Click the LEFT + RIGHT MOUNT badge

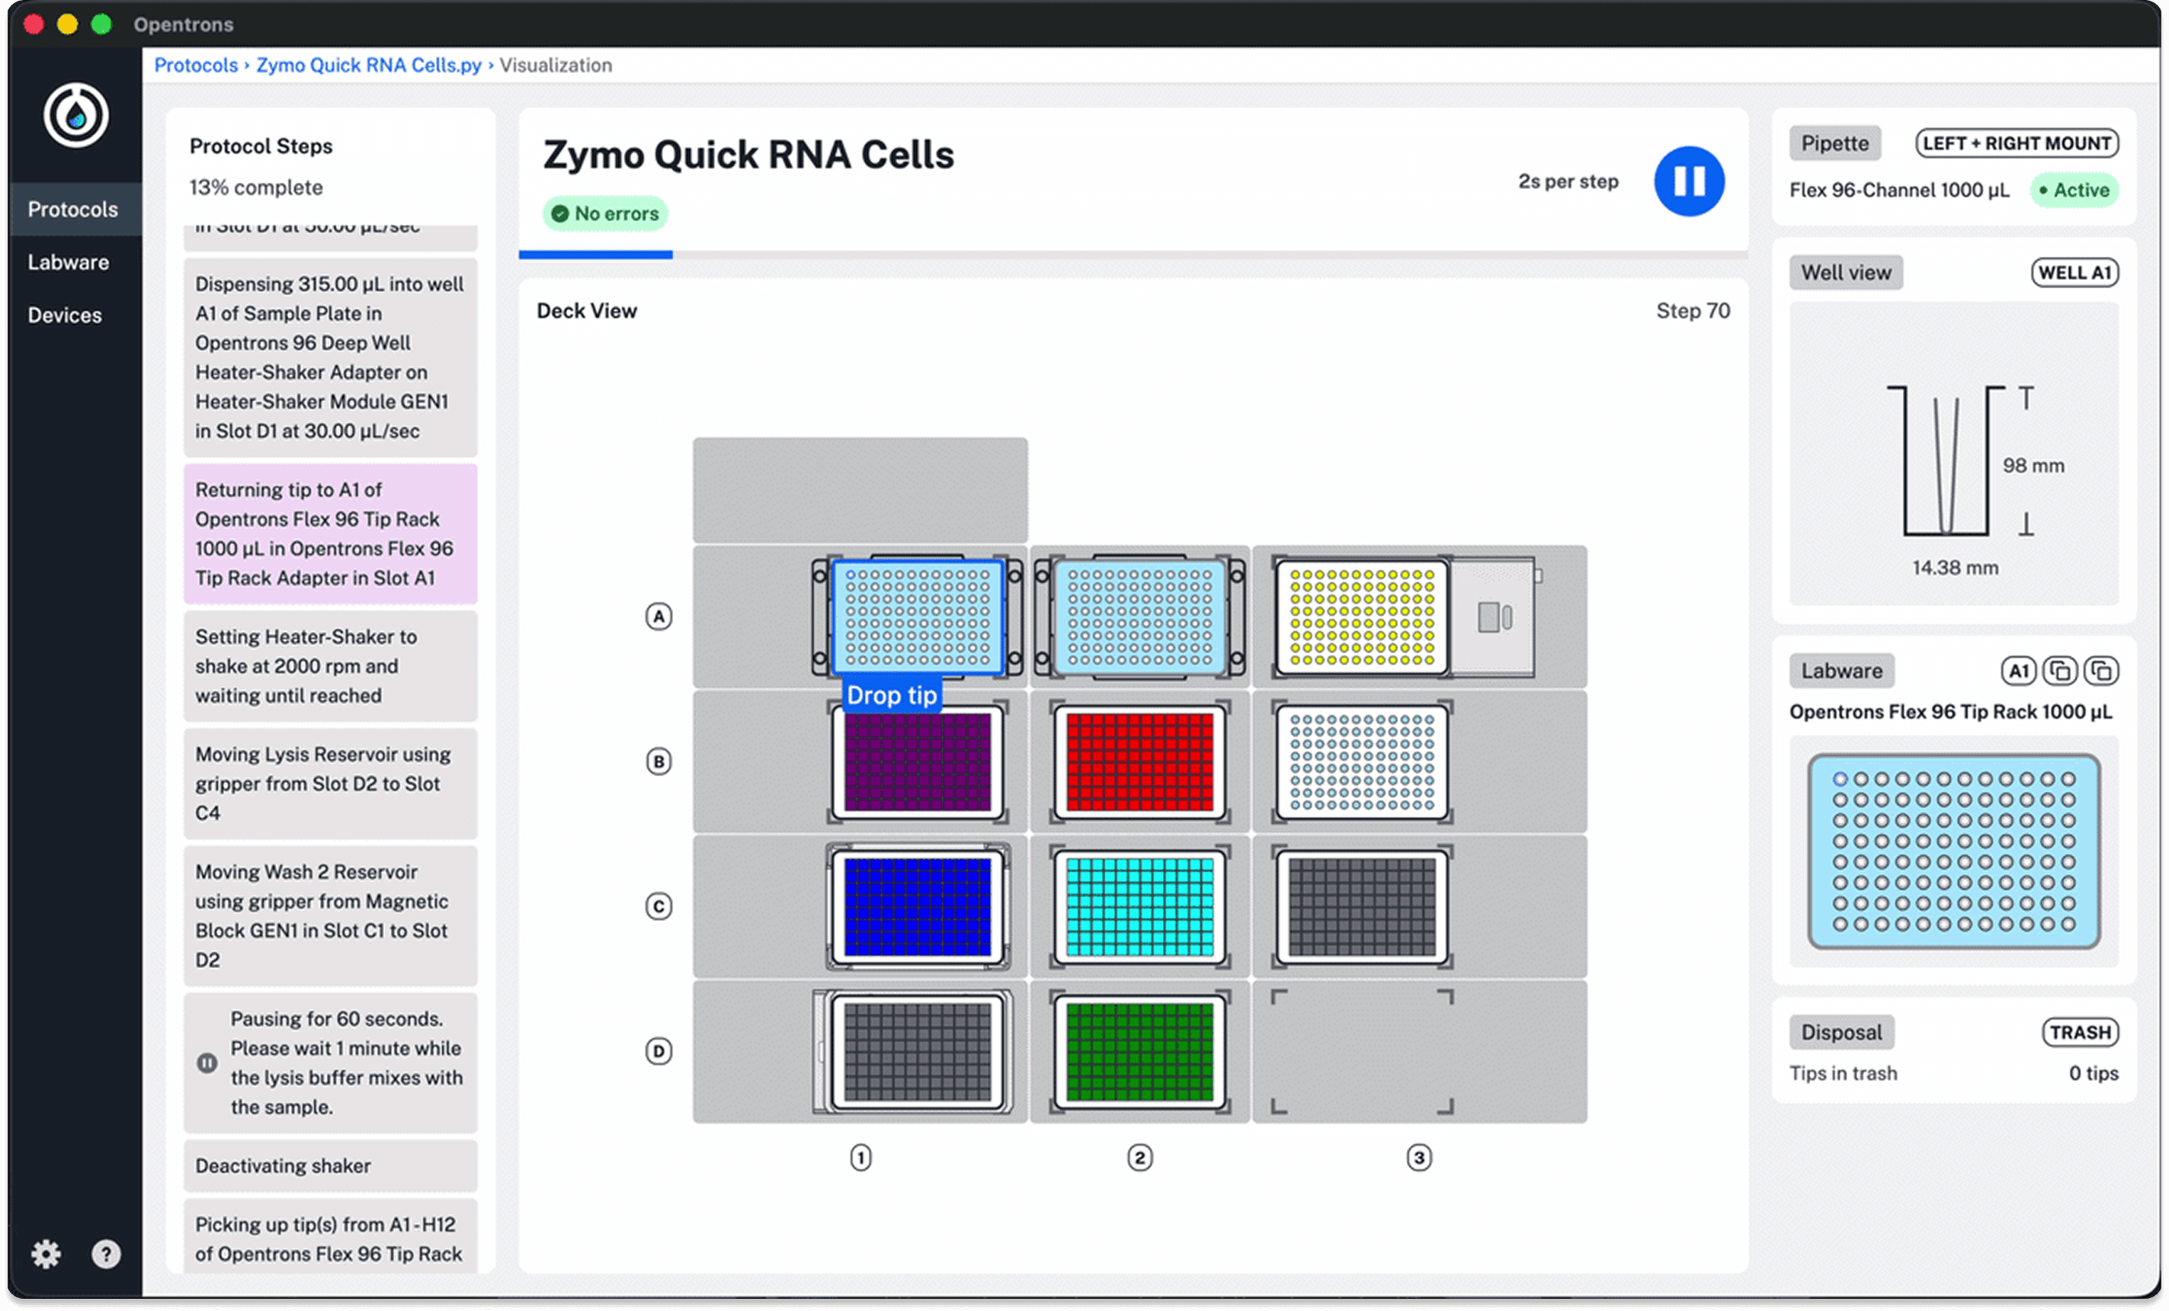coord(2017,143)
